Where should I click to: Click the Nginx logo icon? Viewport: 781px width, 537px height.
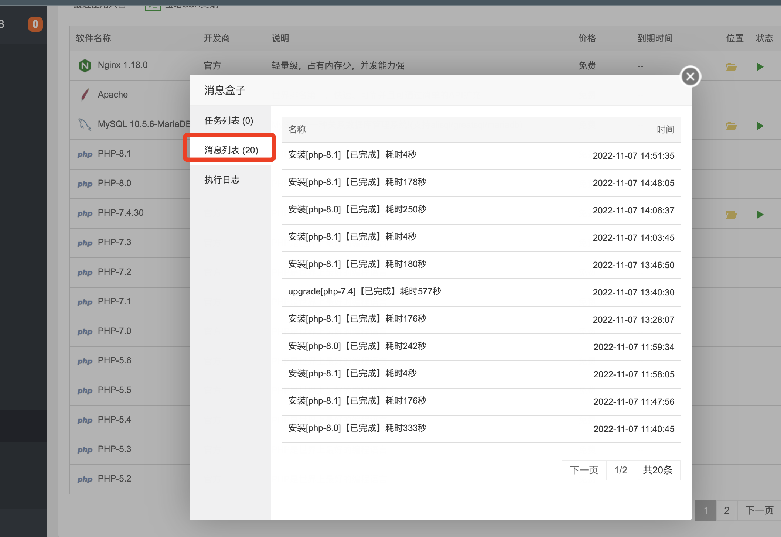[x=85, y=66]
